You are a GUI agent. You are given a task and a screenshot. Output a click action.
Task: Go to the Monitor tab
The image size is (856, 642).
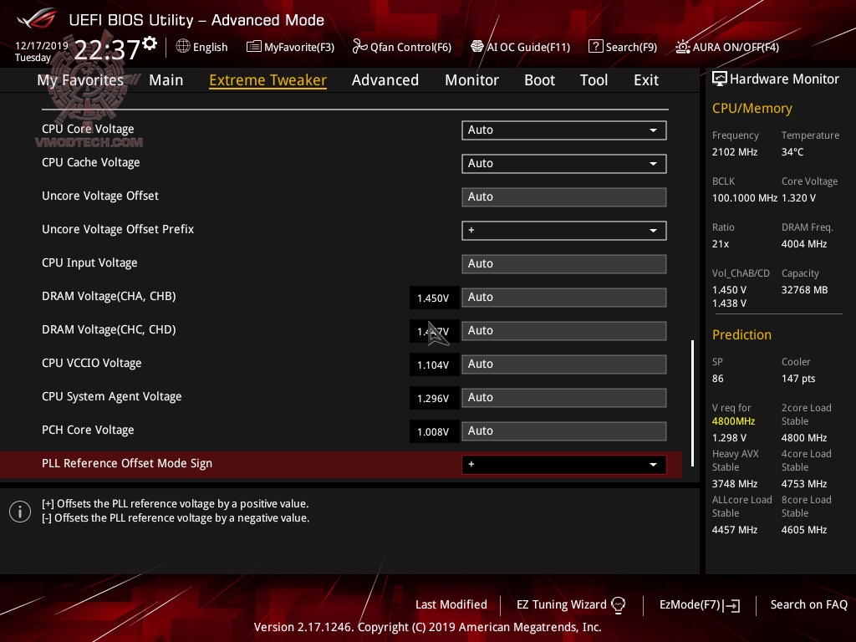coord(471,80)
